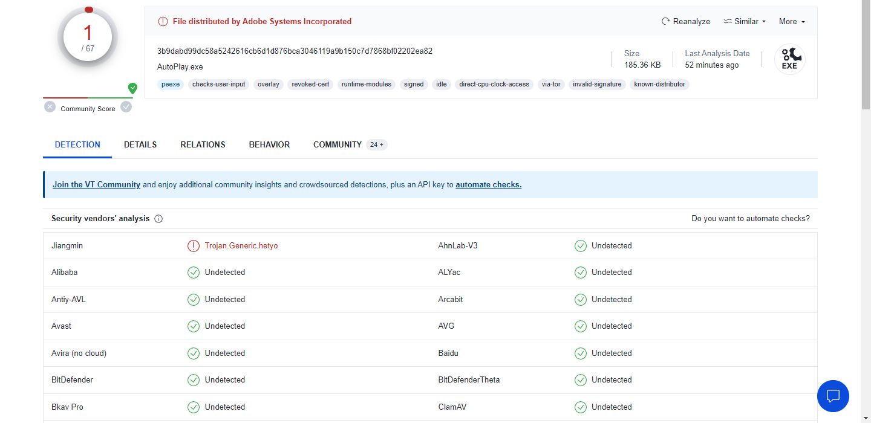Click the EXE file type icon

[789, 60]
